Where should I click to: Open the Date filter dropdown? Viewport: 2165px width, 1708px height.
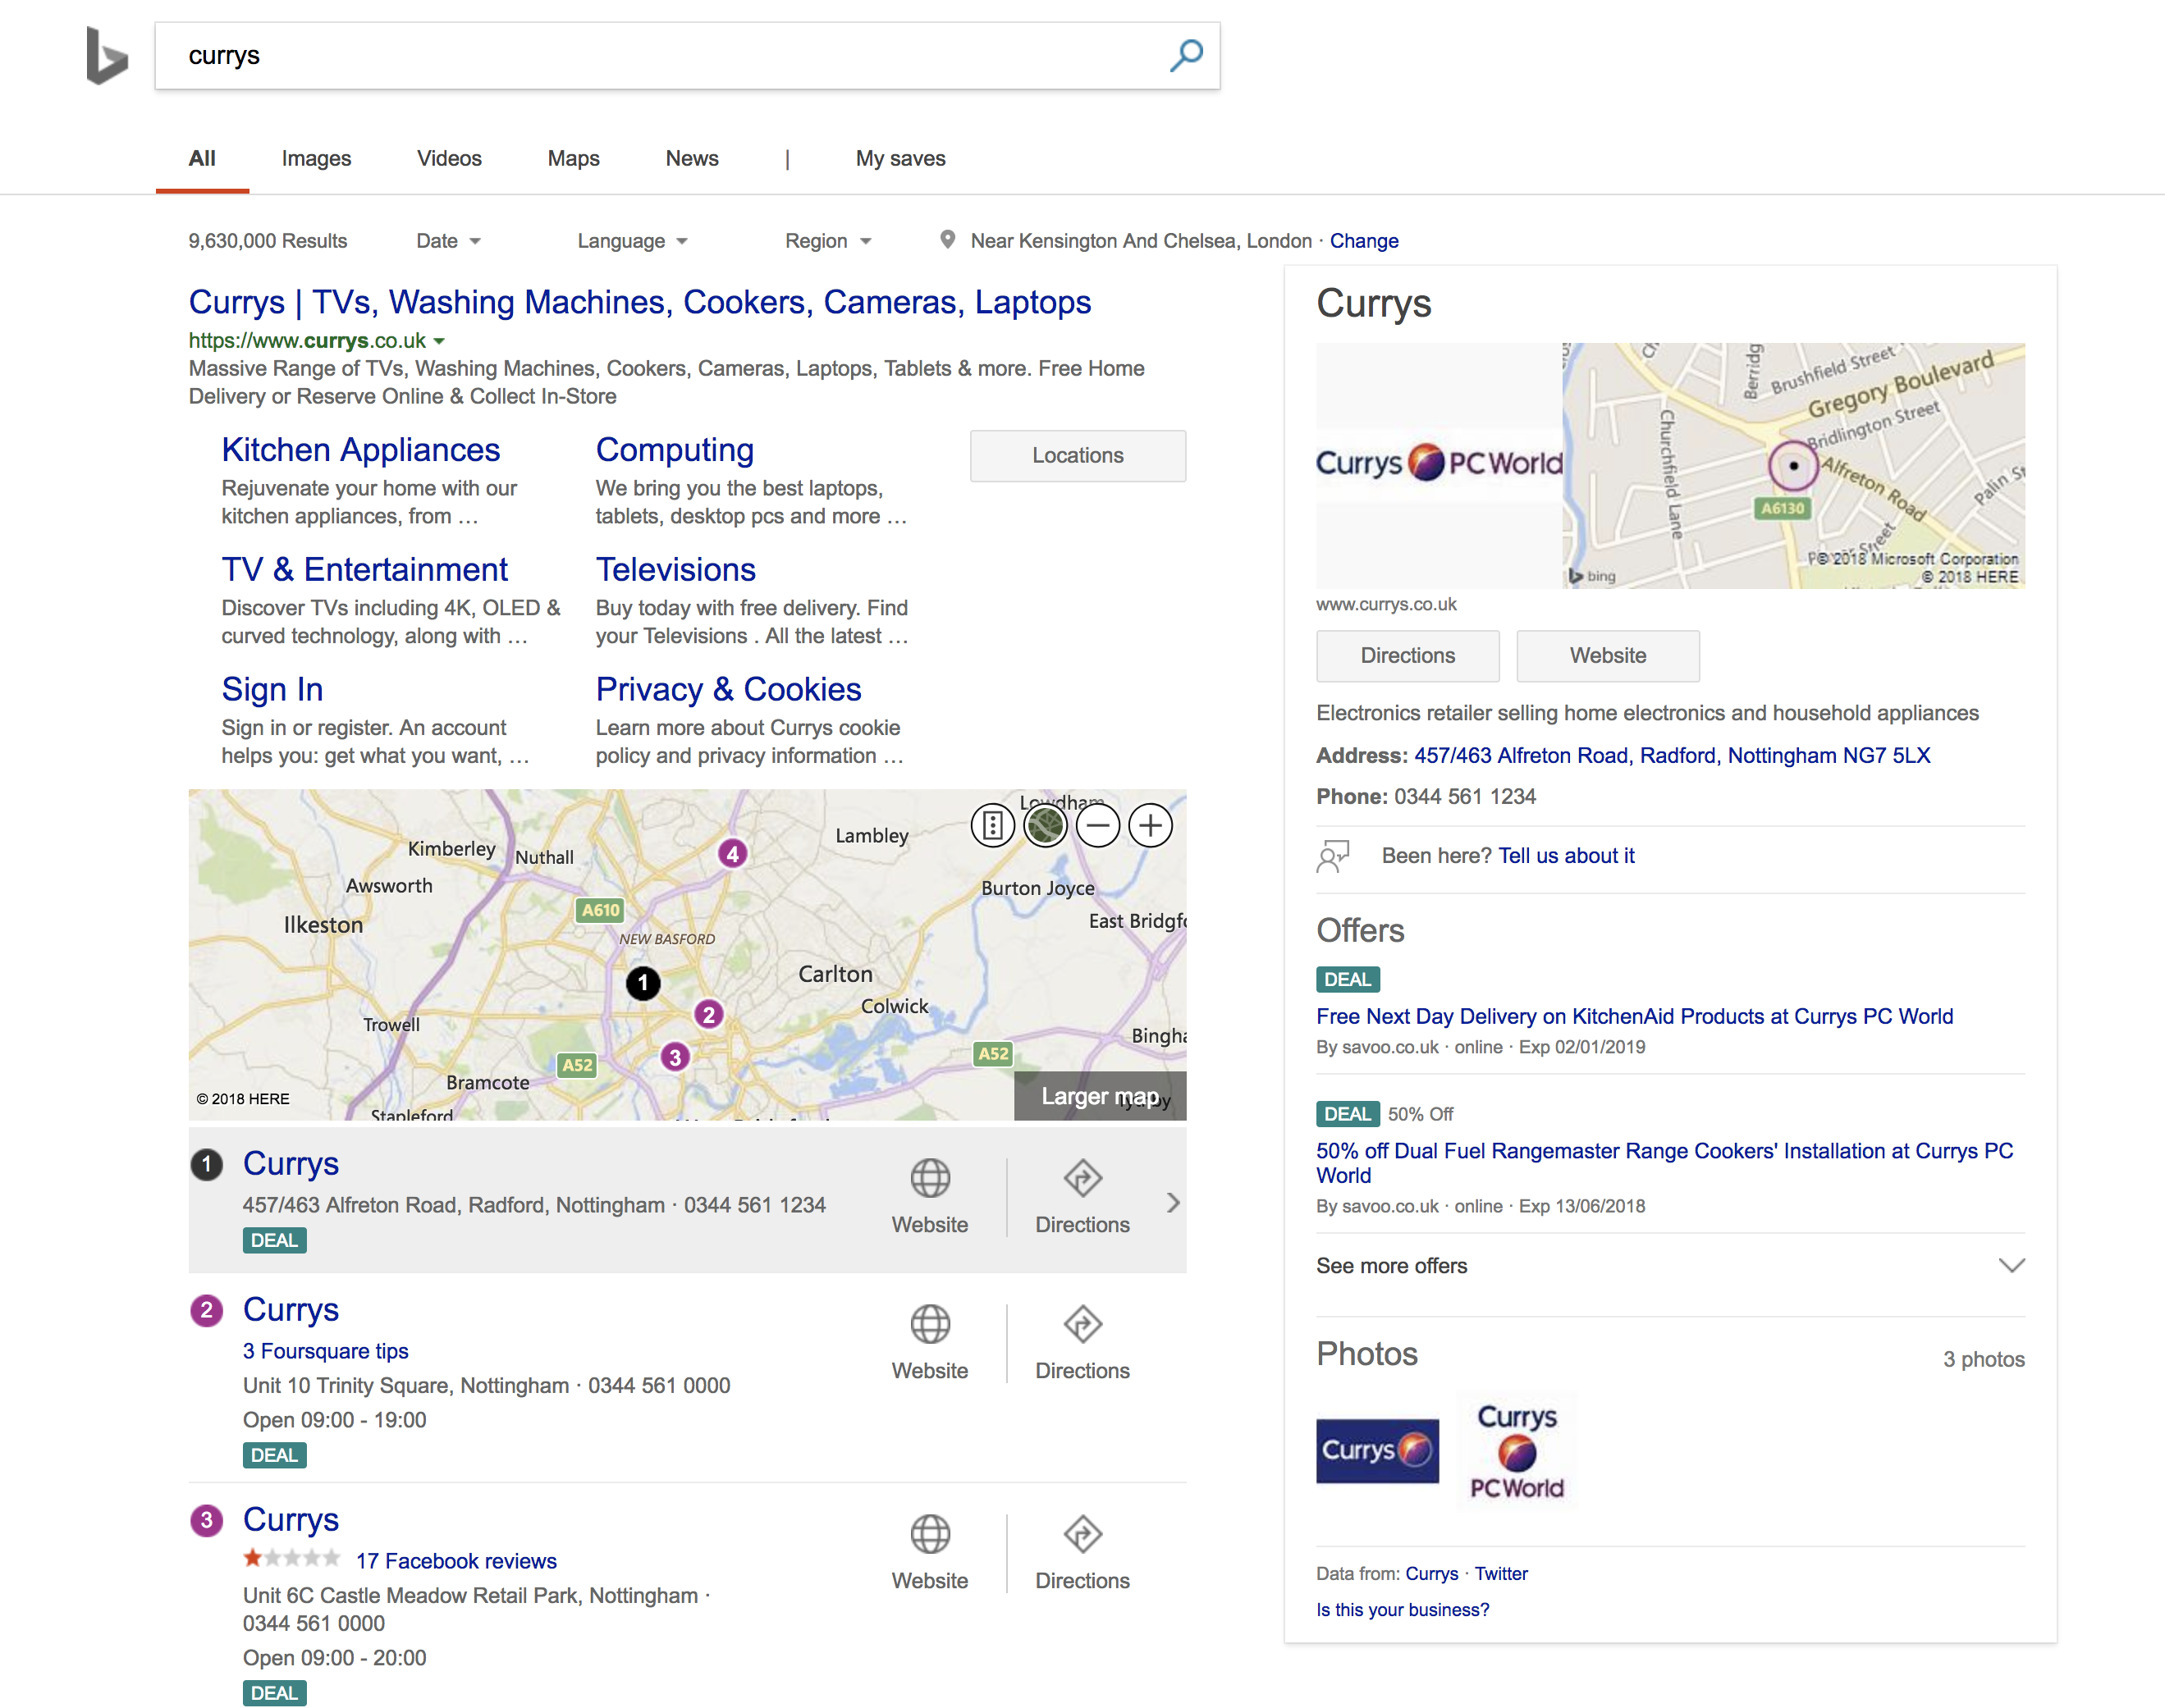pos(448,241)
